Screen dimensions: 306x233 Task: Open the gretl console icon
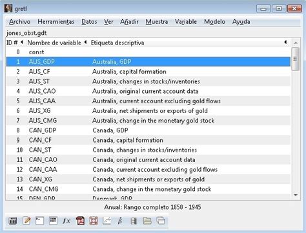click(40, 221)
